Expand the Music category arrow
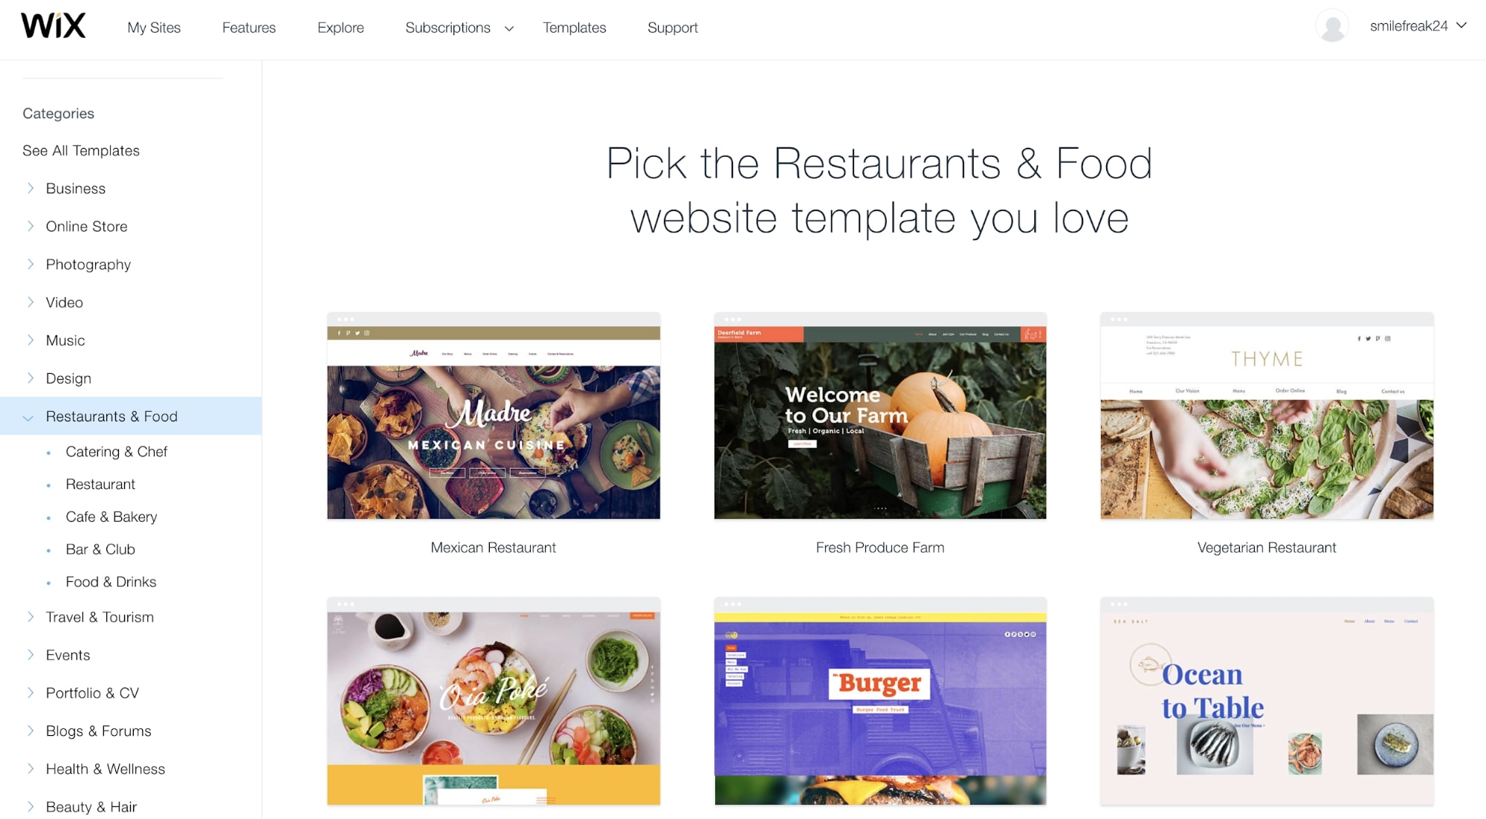 pyautogui.click(x=30, y=340)
